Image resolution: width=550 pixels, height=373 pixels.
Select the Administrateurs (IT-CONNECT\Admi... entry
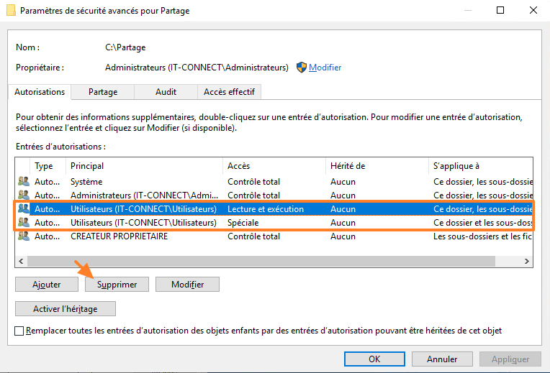(x=274, y=195)
